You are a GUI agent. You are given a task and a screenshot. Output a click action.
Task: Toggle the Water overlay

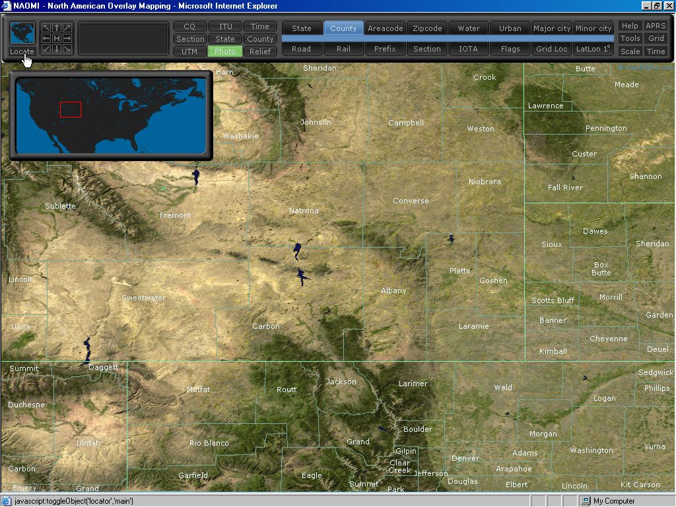469,28
